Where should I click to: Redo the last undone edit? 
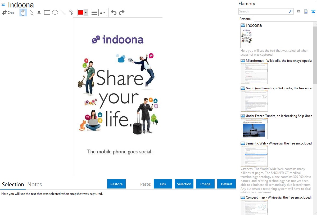121,12
